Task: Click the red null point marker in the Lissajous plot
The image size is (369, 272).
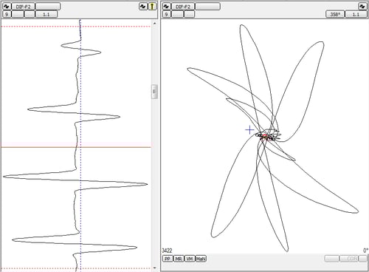Action: point(264,136)
